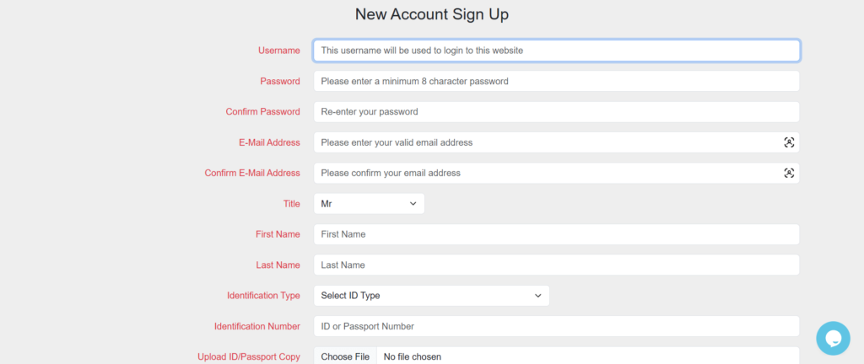
Task: Focus the Username input field
Action: [x=557, y=51]
